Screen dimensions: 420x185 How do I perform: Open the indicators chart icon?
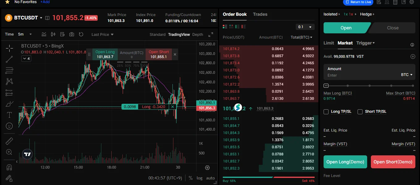44,35
